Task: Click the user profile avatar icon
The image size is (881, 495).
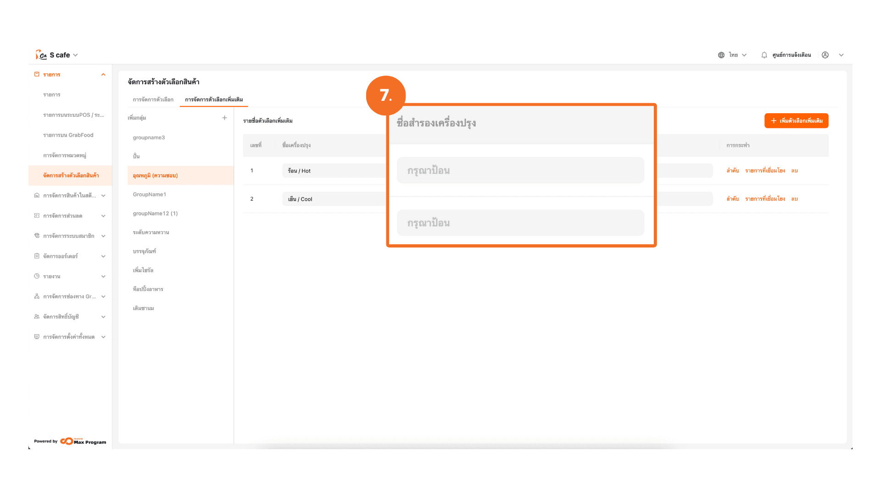Action: point(825,55)
